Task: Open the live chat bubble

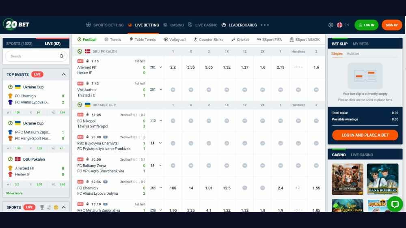Action: click(395, 204)
